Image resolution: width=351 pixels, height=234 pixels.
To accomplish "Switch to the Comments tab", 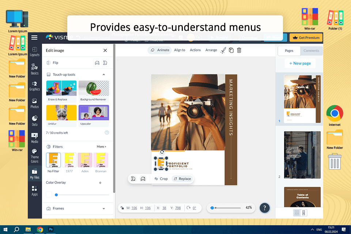I will (311, 51).
